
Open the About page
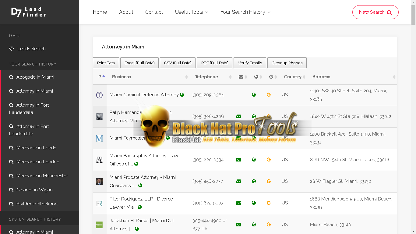click(x=126, y=12)
